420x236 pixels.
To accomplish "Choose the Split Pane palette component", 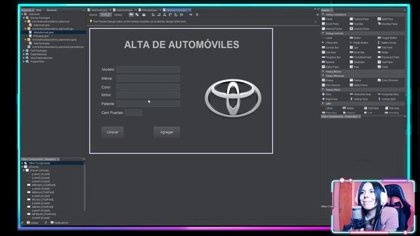I will (385, 19).
